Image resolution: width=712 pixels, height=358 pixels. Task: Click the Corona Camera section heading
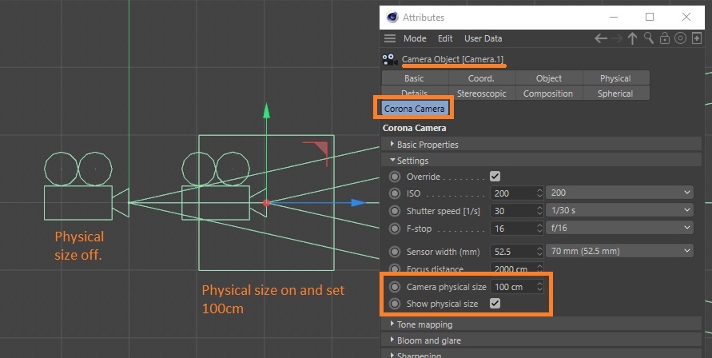[414, 128]
